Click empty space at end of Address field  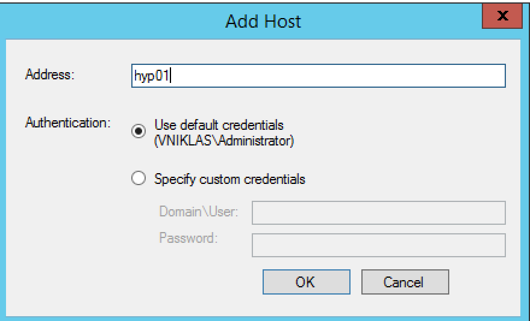[x=338, y=76]
